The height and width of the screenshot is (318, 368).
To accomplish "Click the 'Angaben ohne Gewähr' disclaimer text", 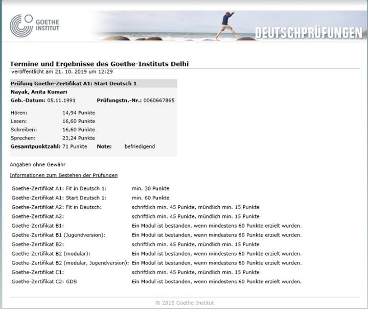I will (37, 164).
